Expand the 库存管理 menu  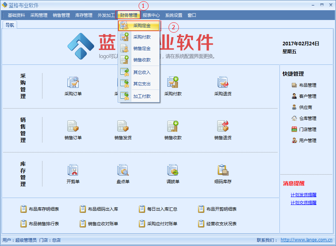84,15
